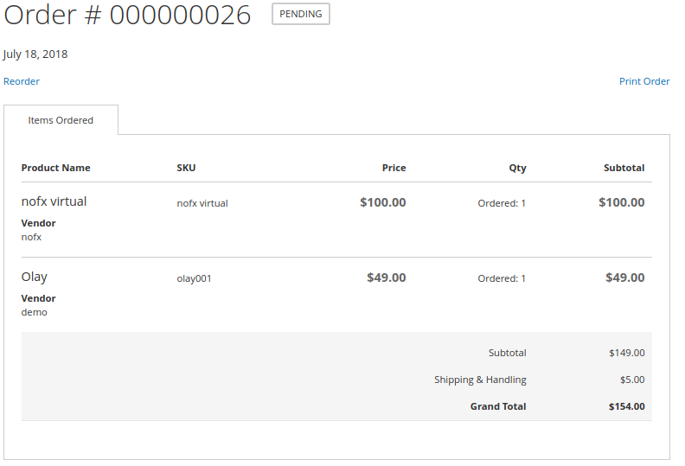Click the Grand Total amount $154.00
Viewport: 685px width, 466px height.
(626, 406)
